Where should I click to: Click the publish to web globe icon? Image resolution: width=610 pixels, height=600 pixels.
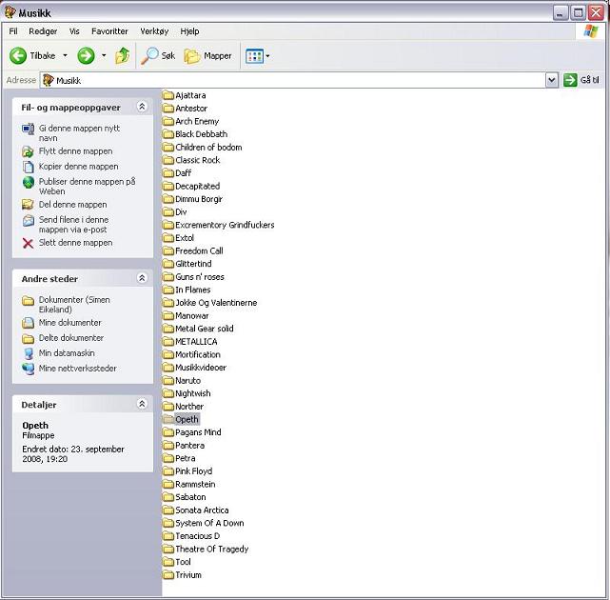pos(28,182)
